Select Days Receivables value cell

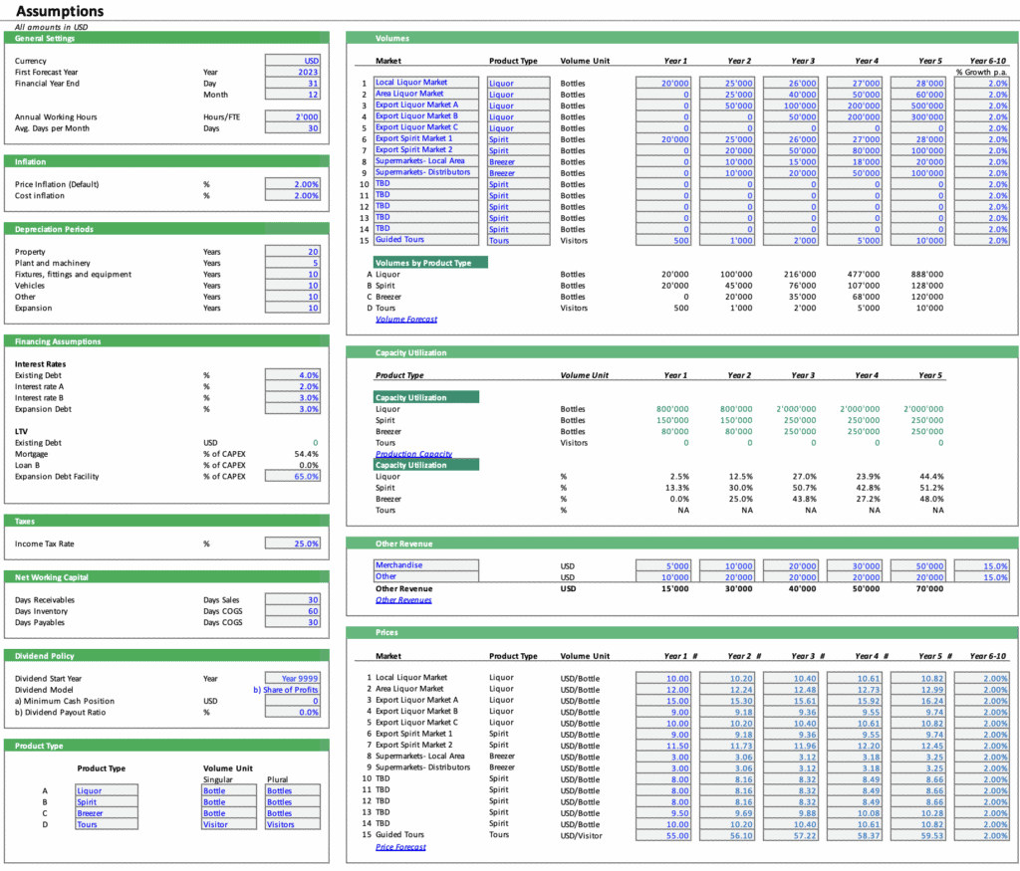293,600
